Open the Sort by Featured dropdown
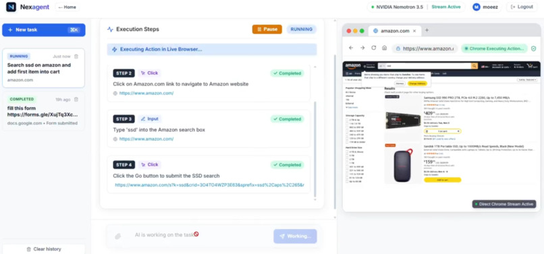Image resolution: width=544 pixels, height=254 pixels. tap(527, 80)
